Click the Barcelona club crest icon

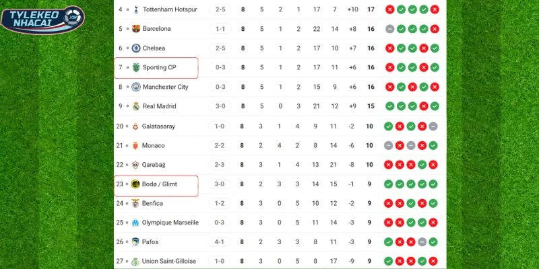tap(136, 29)
